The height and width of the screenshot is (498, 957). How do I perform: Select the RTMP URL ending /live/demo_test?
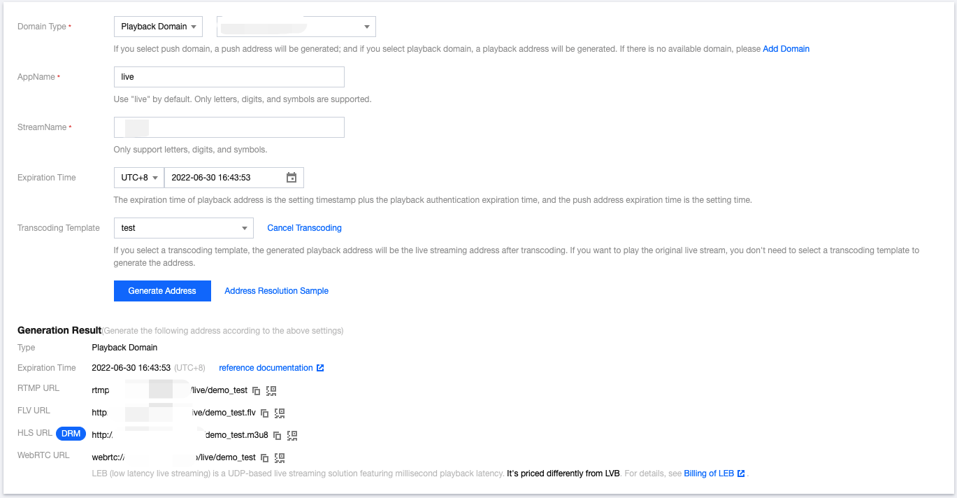170,390
